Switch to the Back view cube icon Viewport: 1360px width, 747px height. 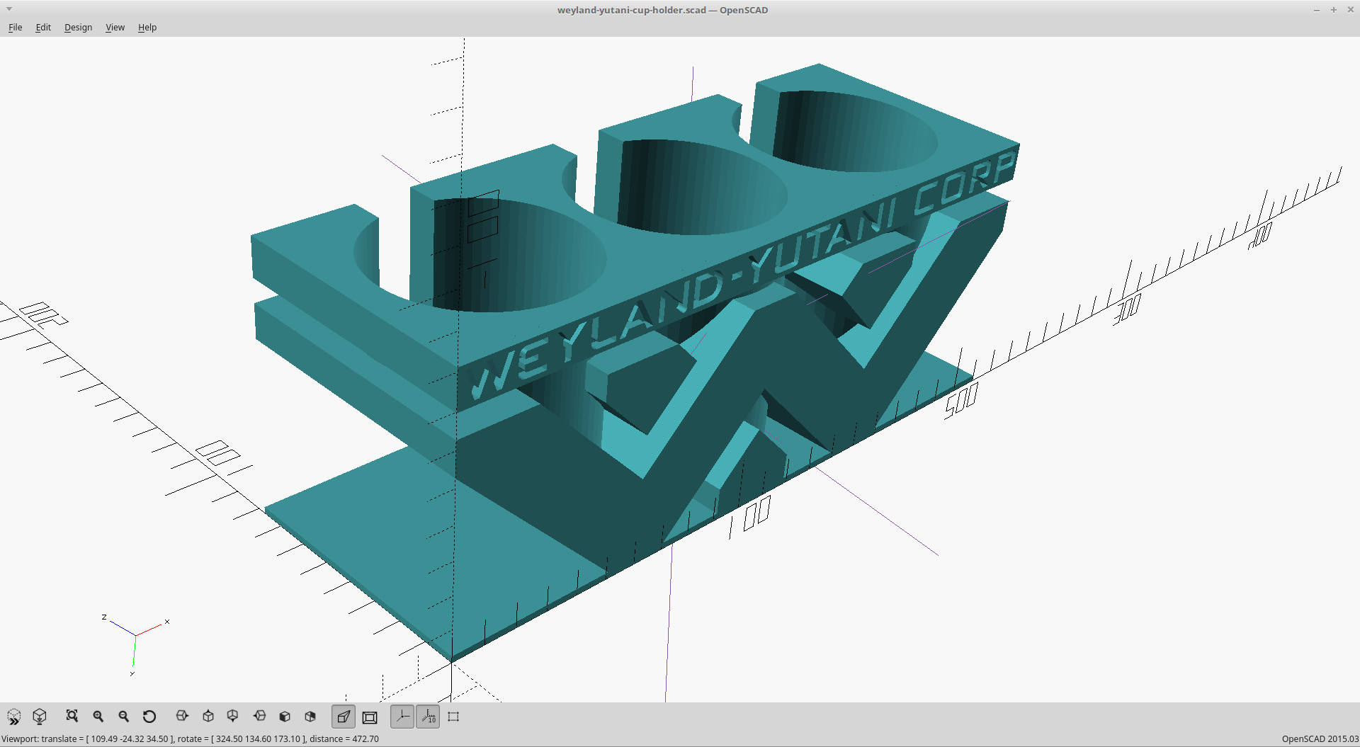click(310, 717)
